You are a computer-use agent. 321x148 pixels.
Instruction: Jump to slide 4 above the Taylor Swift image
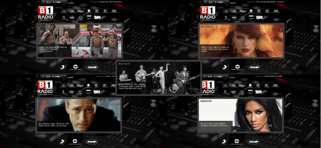coord(209,27)
